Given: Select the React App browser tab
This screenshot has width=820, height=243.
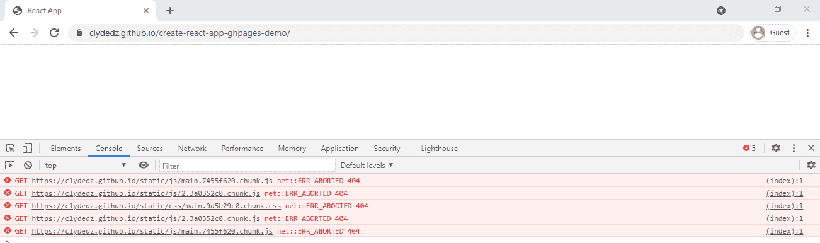Looking at the screenshot, I should 81,11.
